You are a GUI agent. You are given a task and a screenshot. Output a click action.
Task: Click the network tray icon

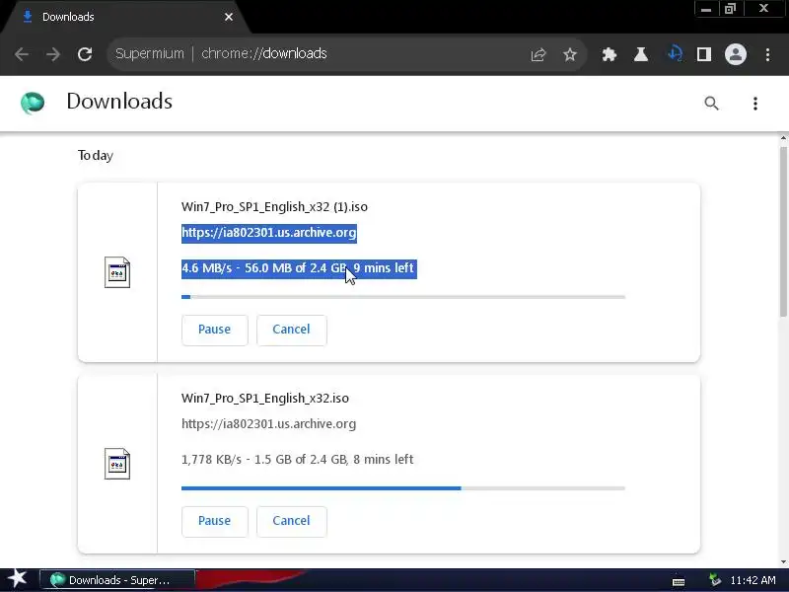point(714,580)
